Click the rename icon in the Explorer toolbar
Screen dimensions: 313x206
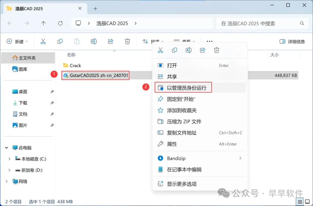[x=94, y=41]
